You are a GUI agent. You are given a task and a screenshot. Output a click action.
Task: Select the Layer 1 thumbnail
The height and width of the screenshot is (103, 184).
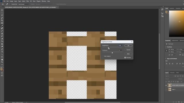pos(170,90)
